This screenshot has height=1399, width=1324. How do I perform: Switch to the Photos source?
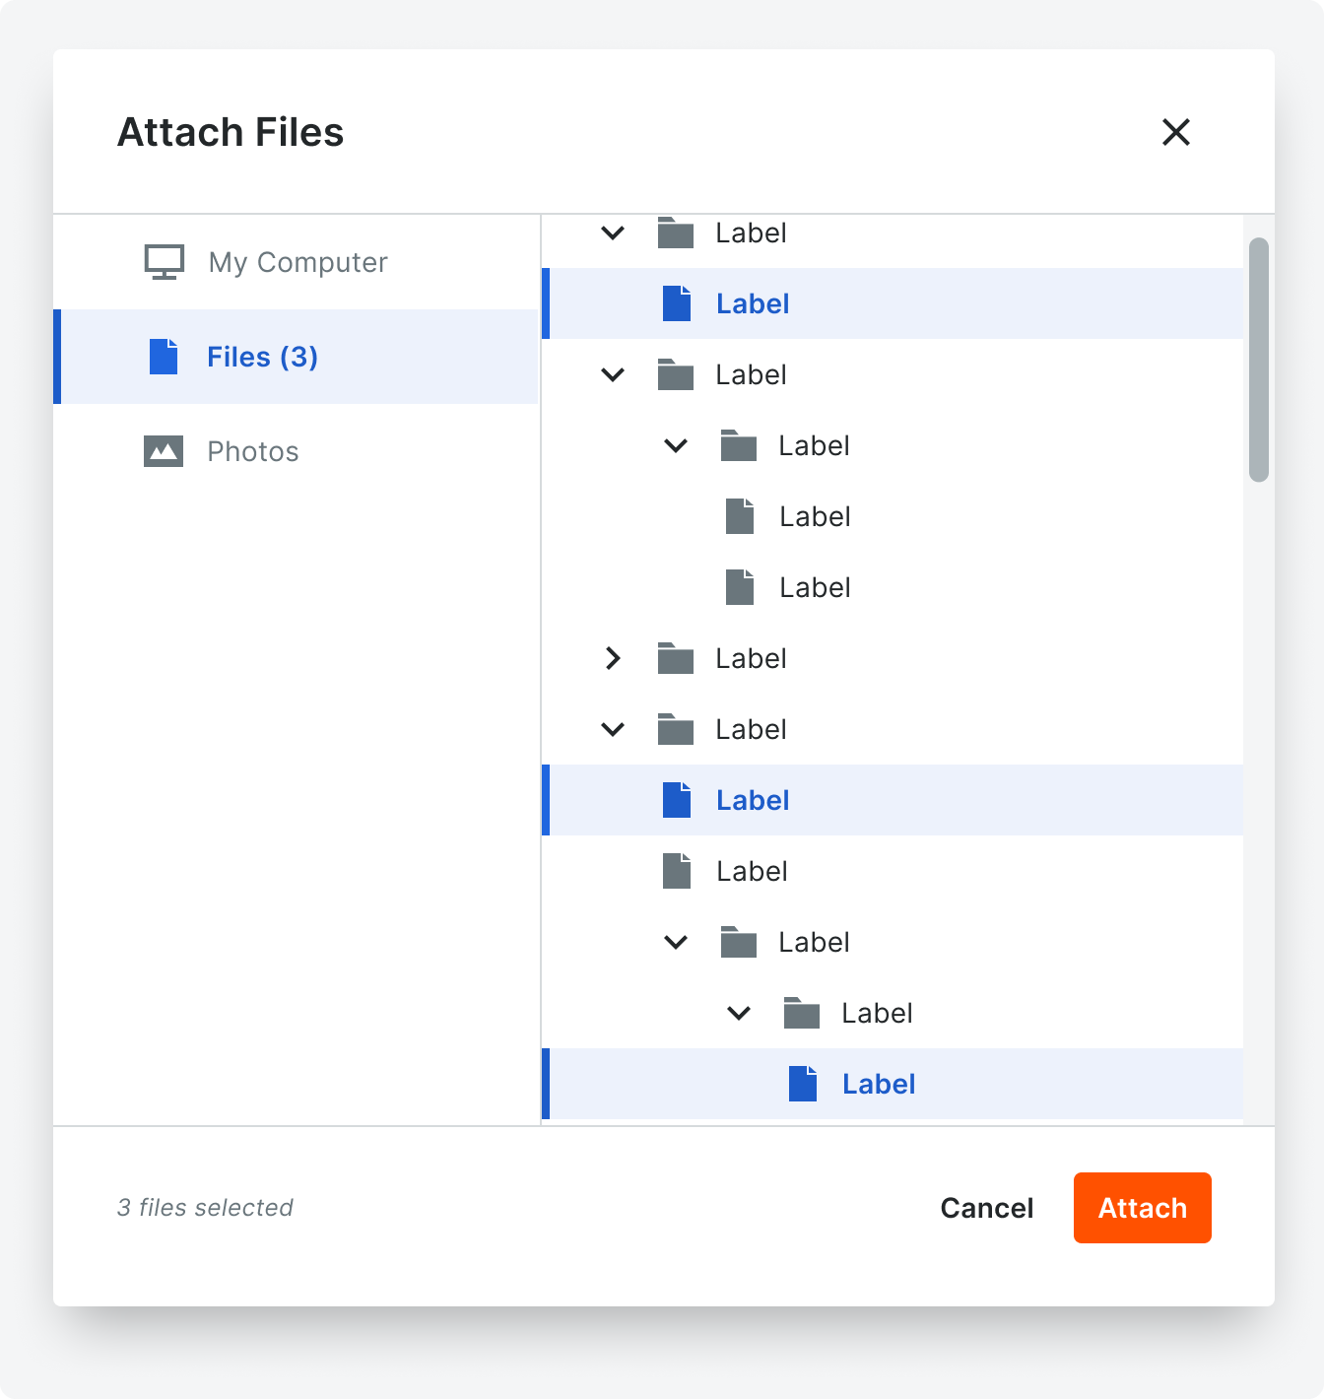click(296, 451)
